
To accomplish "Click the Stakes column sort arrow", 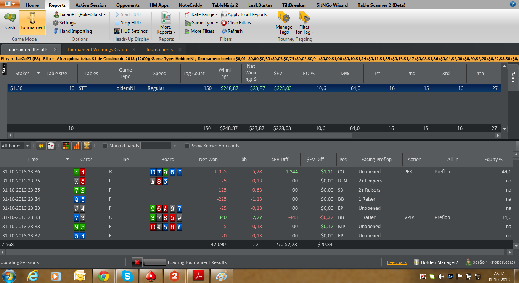I will pyautogui.click(x=38, y=74).
